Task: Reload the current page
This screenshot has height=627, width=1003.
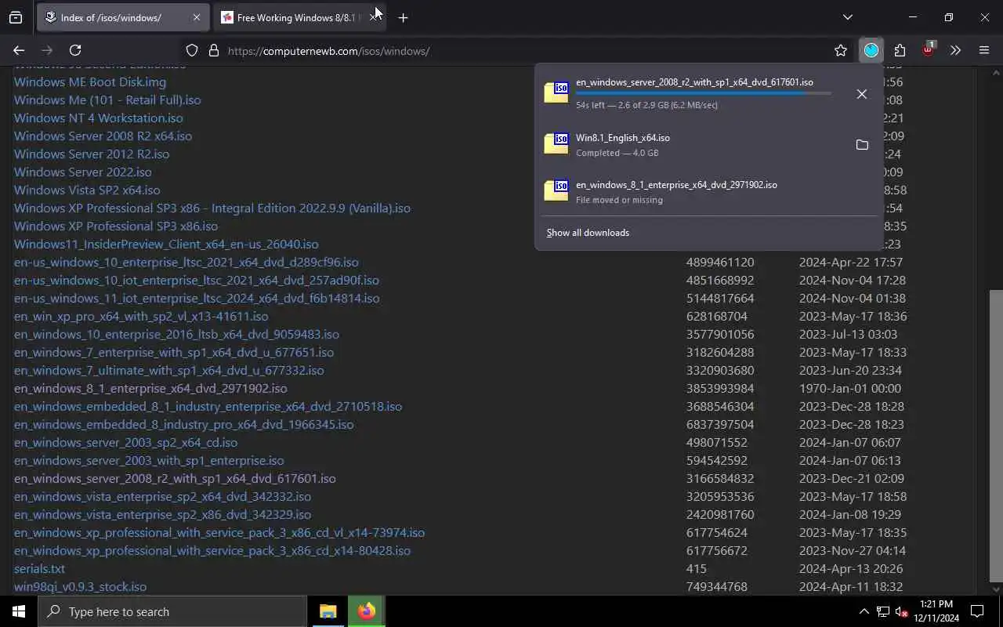Action: pyautogui.click(x=75, y=50)
